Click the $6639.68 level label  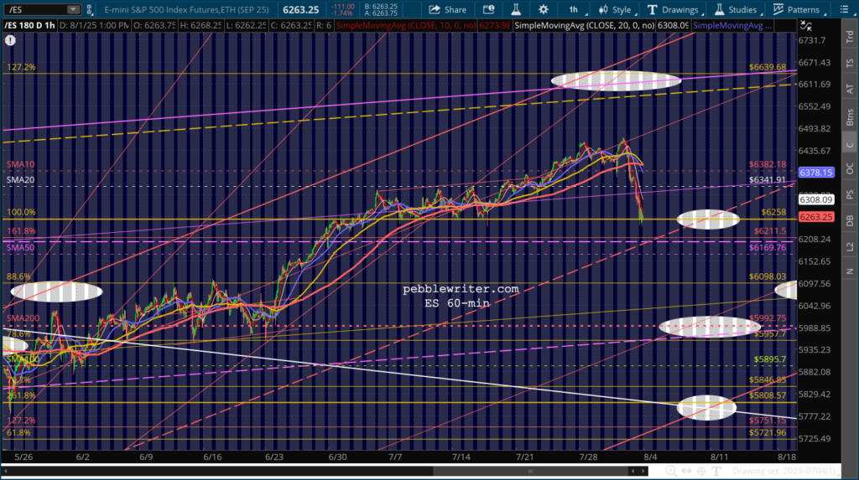click(768, 67)
